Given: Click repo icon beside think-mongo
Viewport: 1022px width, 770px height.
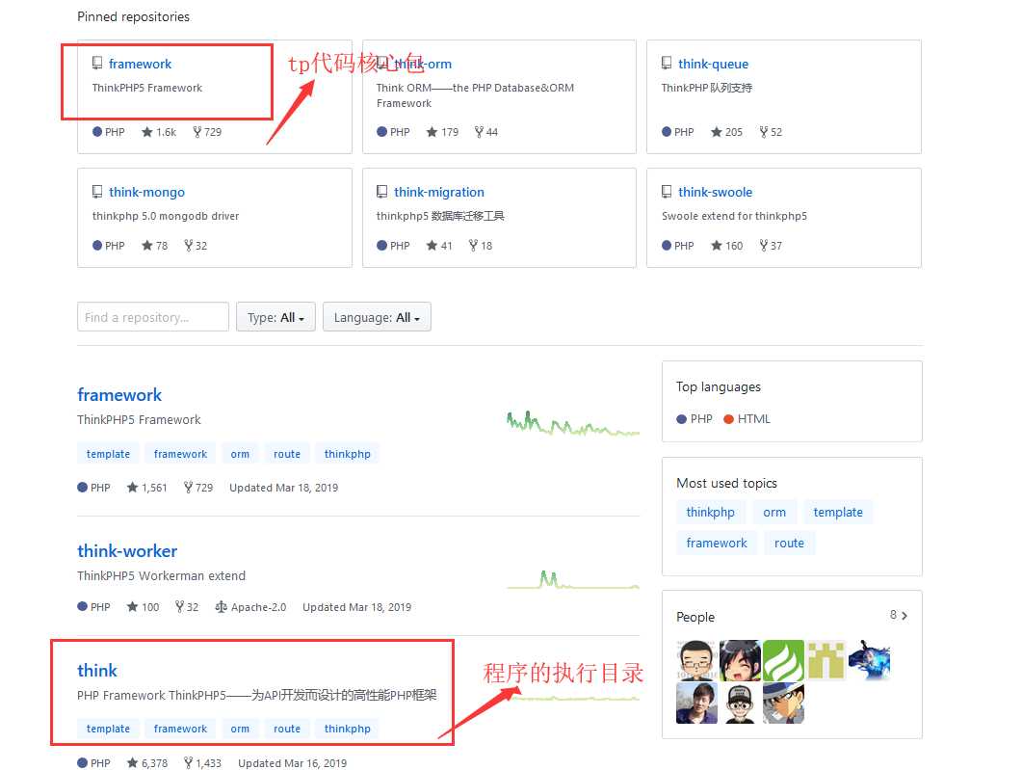Looking at the screenshot, I should click(97, 192).
